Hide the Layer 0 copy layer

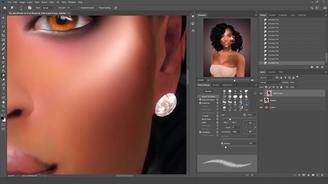(x=261, y=94)
